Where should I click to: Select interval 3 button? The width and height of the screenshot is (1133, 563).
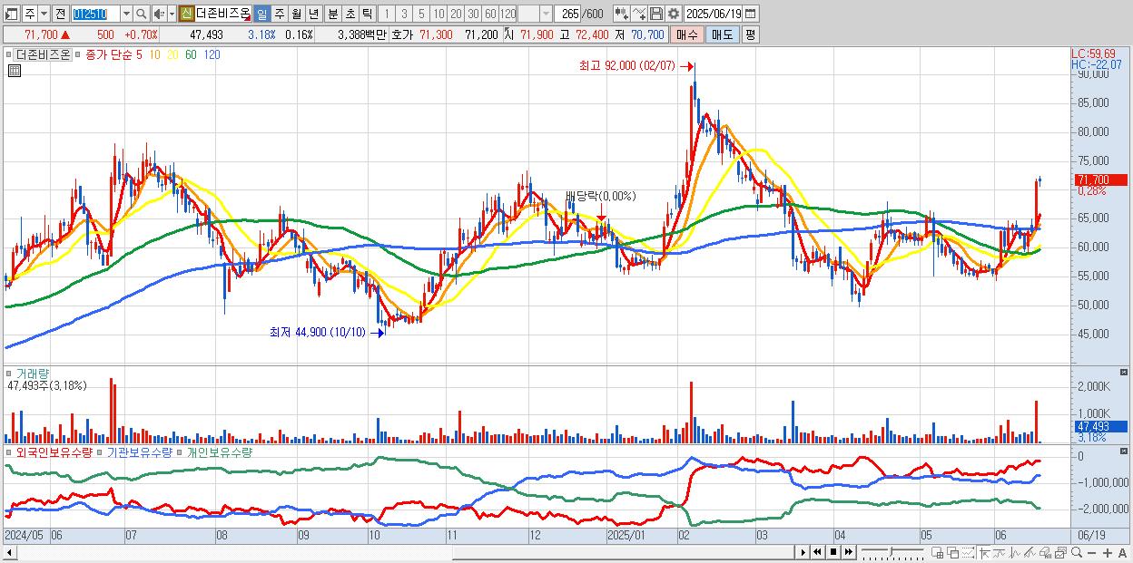pos(404,14)
